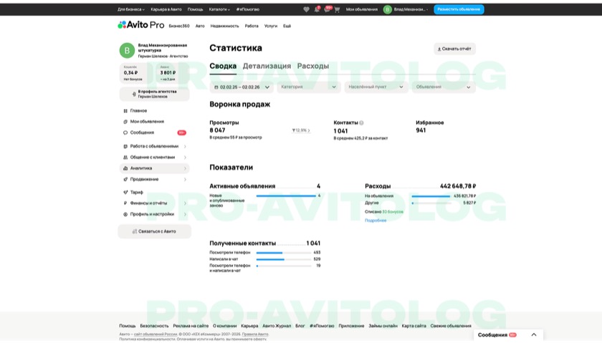Screen dimensions: 602x343
Task: Open Населённый пункт filter dropdown
Action: point(376,87)
